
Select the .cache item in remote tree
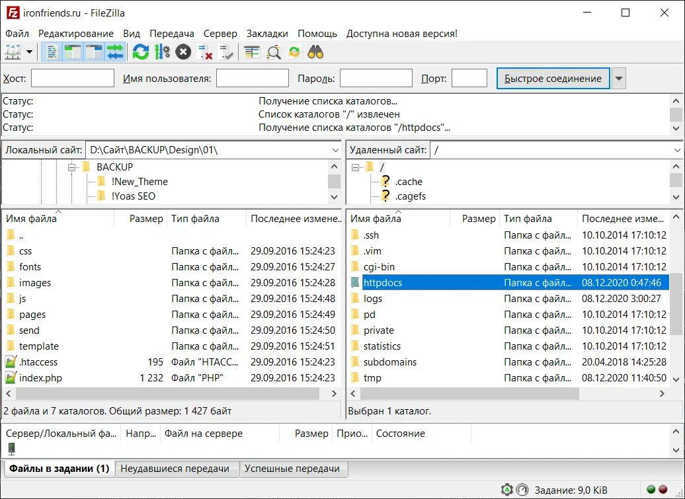409,182
